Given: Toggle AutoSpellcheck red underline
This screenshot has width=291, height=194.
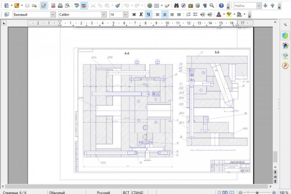Looking at the screenshot, I should [x=84, y=6].
